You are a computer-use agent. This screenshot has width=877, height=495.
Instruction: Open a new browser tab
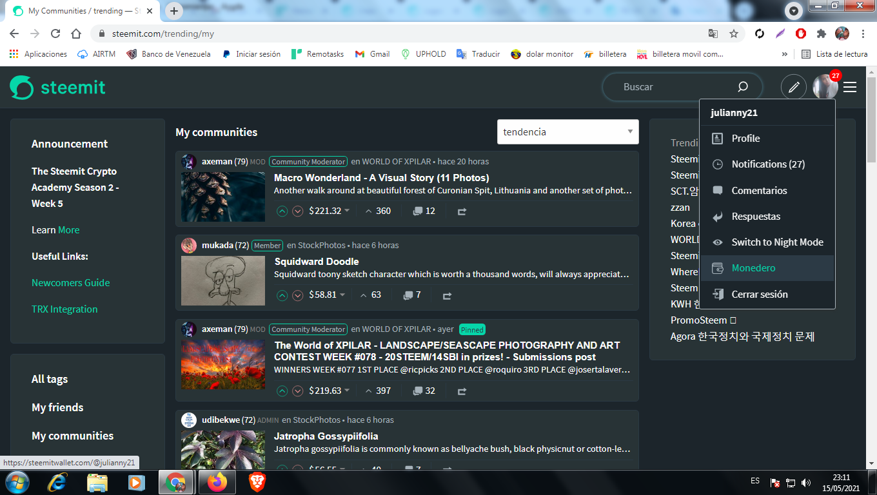tap(174, 11)
